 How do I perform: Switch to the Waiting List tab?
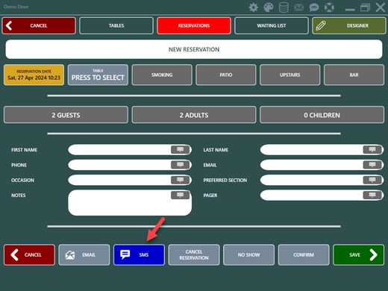(x=272, y=25)
